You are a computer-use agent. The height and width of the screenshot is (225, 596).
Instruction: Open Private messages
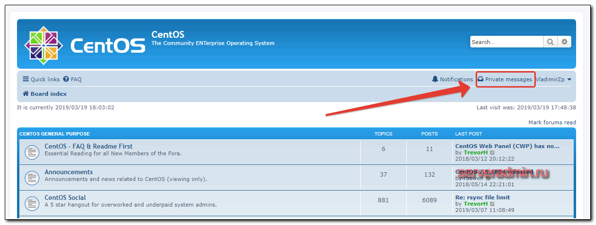505,79
